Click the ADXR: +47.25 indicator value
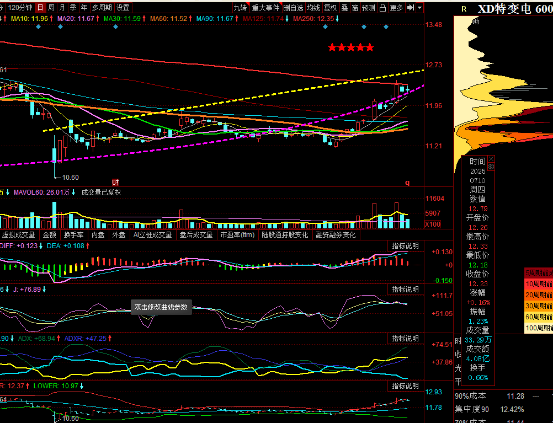This screenshot has width=553, height=423. 86,339
